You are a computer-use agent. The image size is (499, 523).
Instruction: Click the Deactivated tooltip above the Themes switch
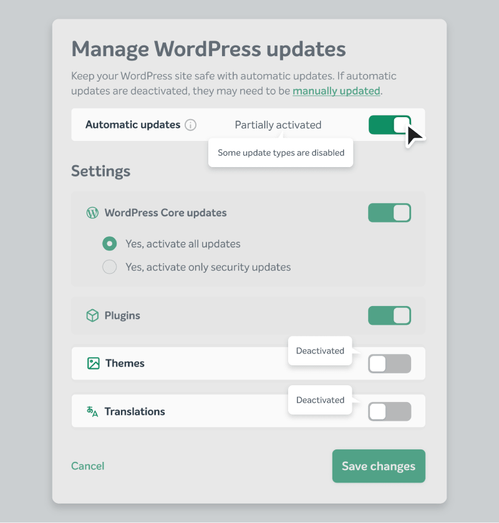[x=320, y=351]
